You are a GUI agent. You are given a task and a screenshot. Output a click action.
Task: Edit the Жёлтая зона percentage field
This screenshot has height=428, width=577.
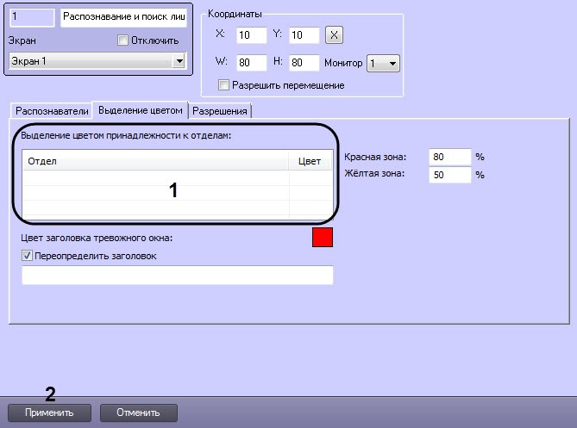(x=449, y=175)
